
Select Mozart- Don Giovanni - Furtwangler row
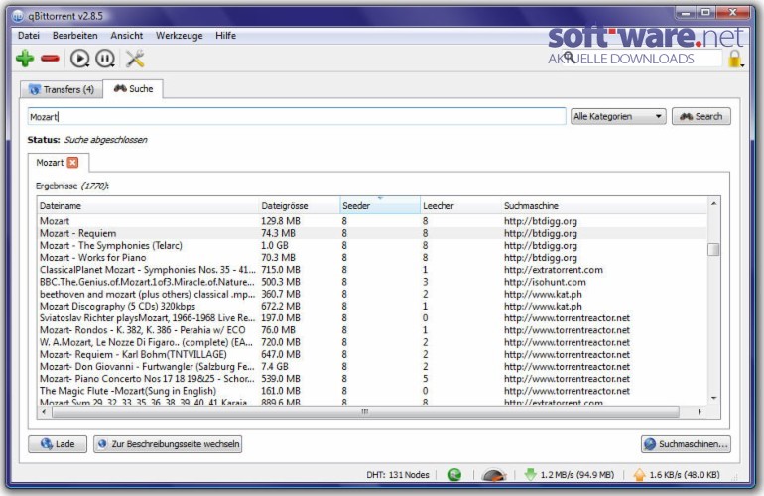tap(372, 367)
